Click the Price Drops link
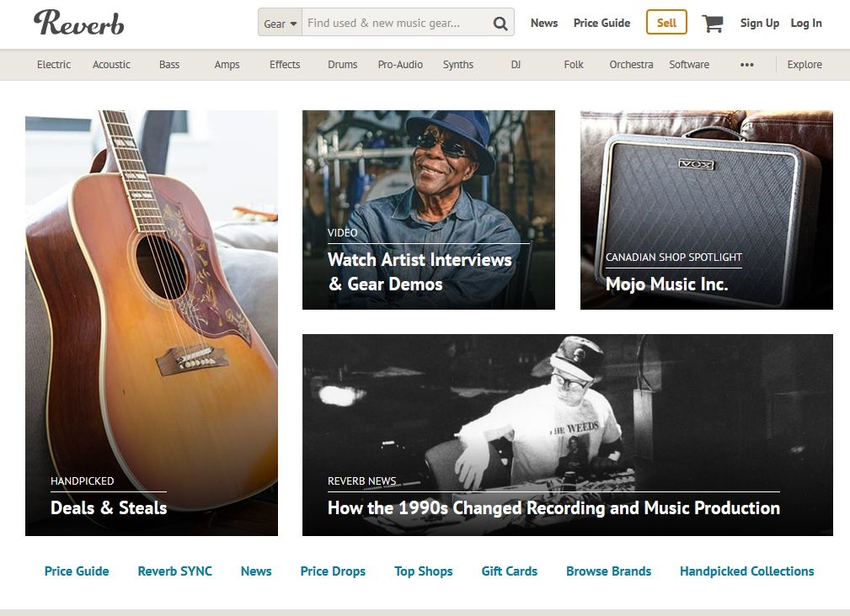850x616 pixels. click(333, 571)
